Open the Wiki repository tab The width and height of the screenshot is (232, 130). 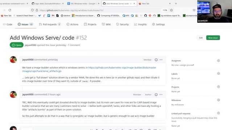coord(106,24)
